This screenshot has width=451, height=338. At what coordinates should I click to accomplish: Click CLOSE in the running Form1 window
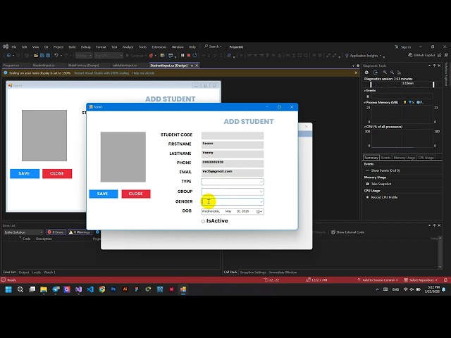click(136, 194)
